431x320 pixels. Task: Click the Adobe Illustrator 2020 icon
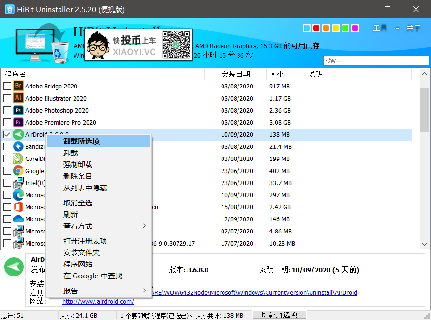18,98
